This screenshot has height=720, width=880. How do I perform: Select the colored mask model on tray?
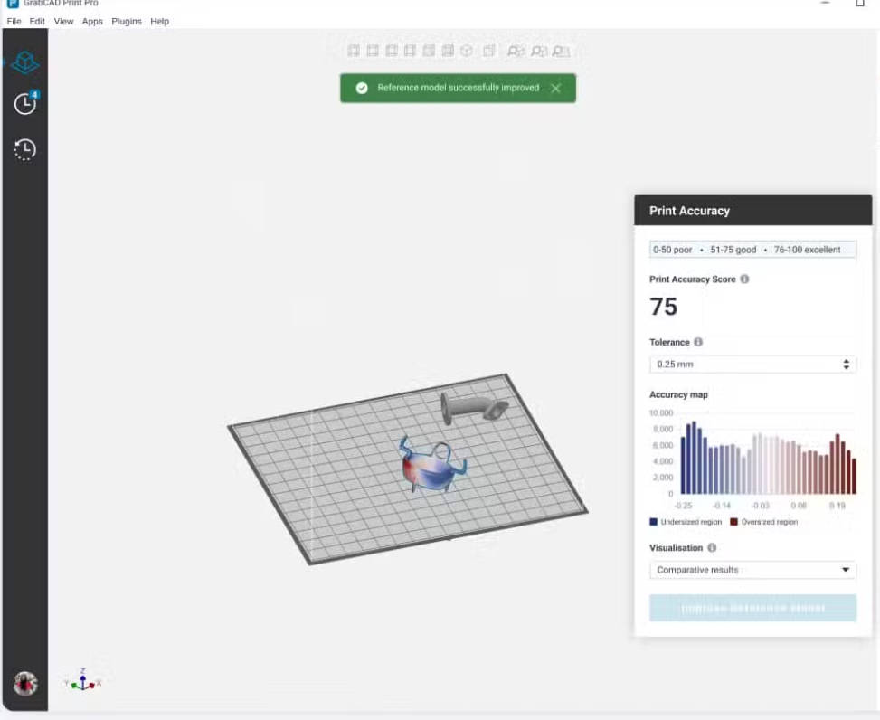tap(426, 466)
